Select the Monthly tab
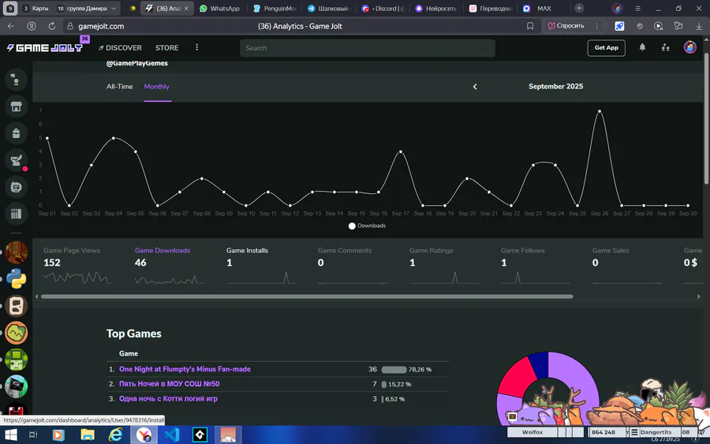Image resolution: width=710 pixels, height=444 pixels. [157, 87]
